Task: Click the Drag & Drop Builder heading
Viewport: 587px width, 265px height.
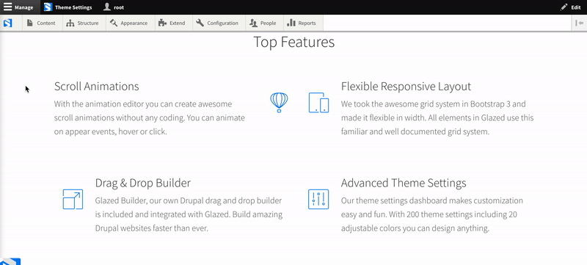Action: (143, 183)
